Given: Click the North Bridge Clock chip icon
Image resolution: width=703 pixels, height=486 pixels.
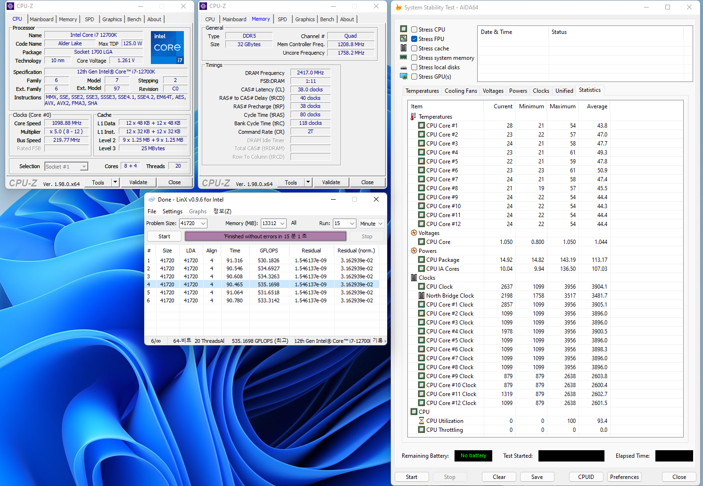Looking at the screenshot, I should (422, 296).
